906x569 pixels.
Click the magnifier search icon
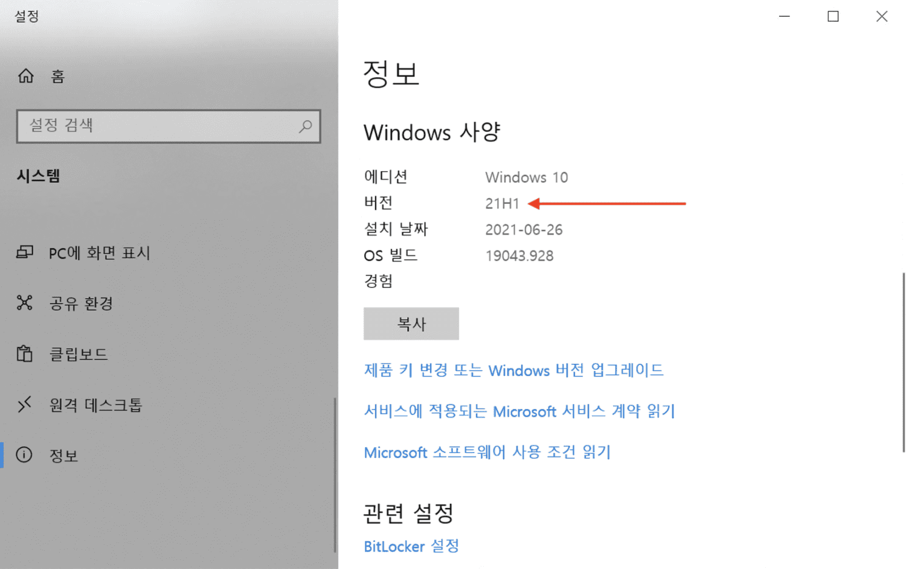(x=306, y=126)
